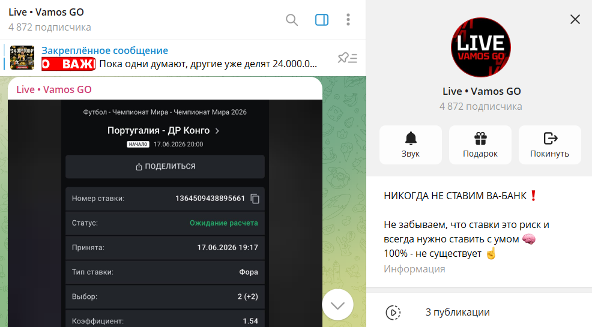Open the '3 публикации' stories entry
This screenshot has height=327, width=592.
click(479, 312)
